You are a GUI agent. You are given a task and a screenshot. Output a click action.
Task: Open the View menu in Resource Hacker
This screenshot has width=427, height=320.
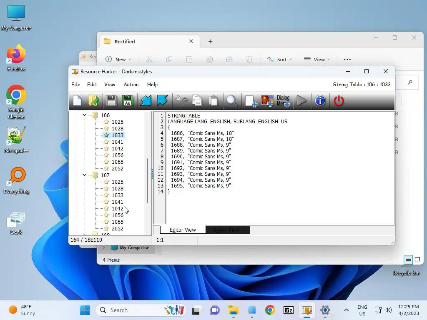(x=110, y=85)
